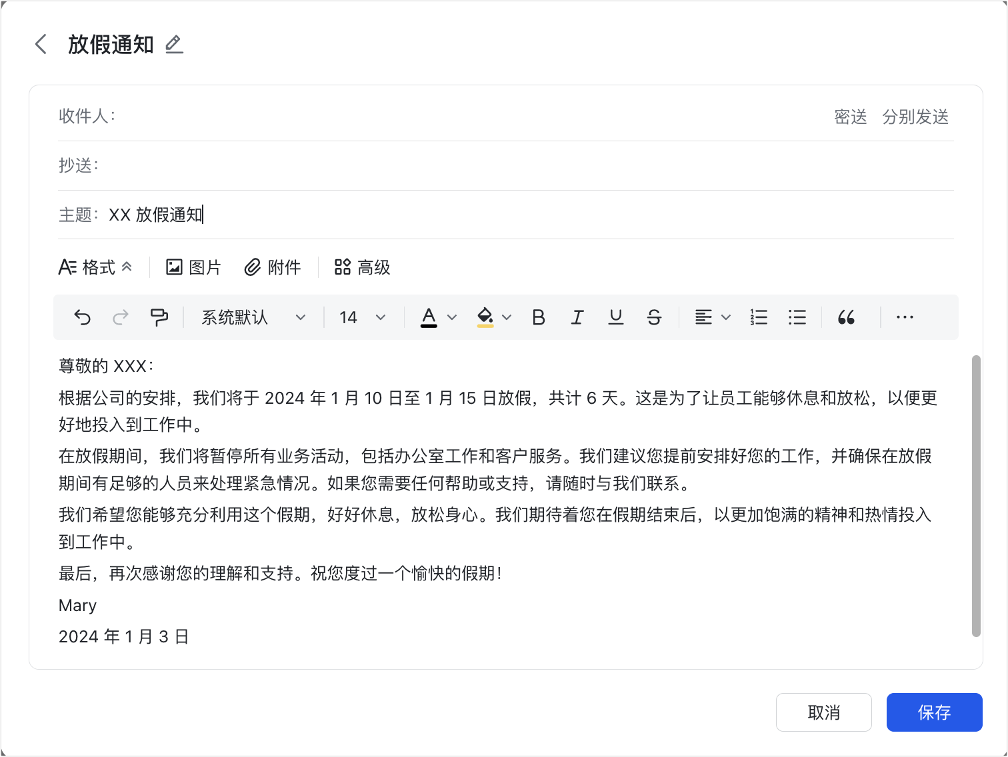Open the font size dropdown
Image resolution: width=1008 pixels, height=757 pixels.
click(362, 317)
